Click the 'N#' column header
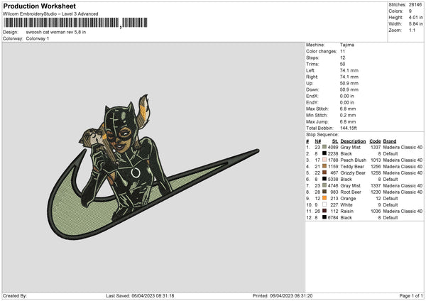Screen dimensions: 426x301 (x=318, y=141)
